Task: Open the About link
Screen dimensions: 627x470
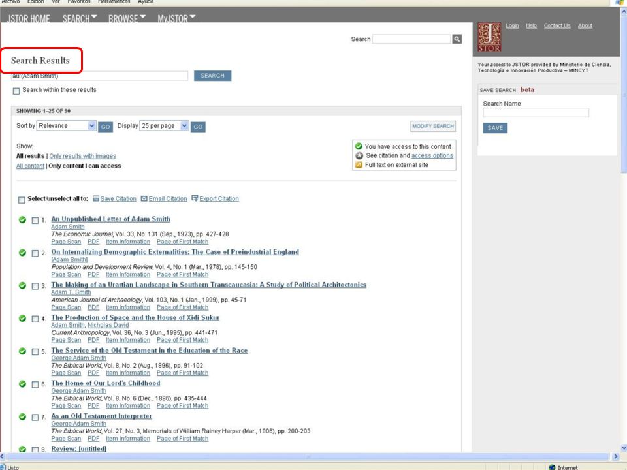Action: (585, 25)
